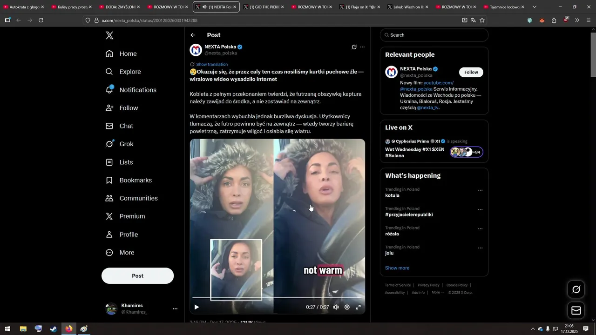Click browser back arrow

[19, 20]
